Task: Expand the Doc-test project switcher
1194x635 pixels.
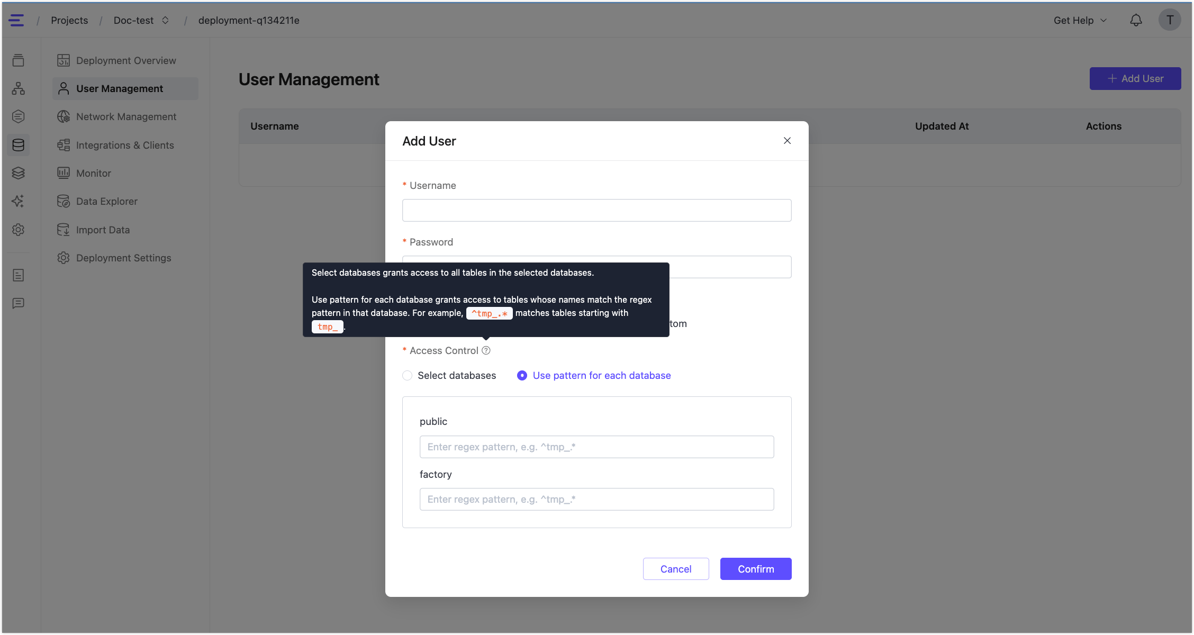Action: click(165, 20)
